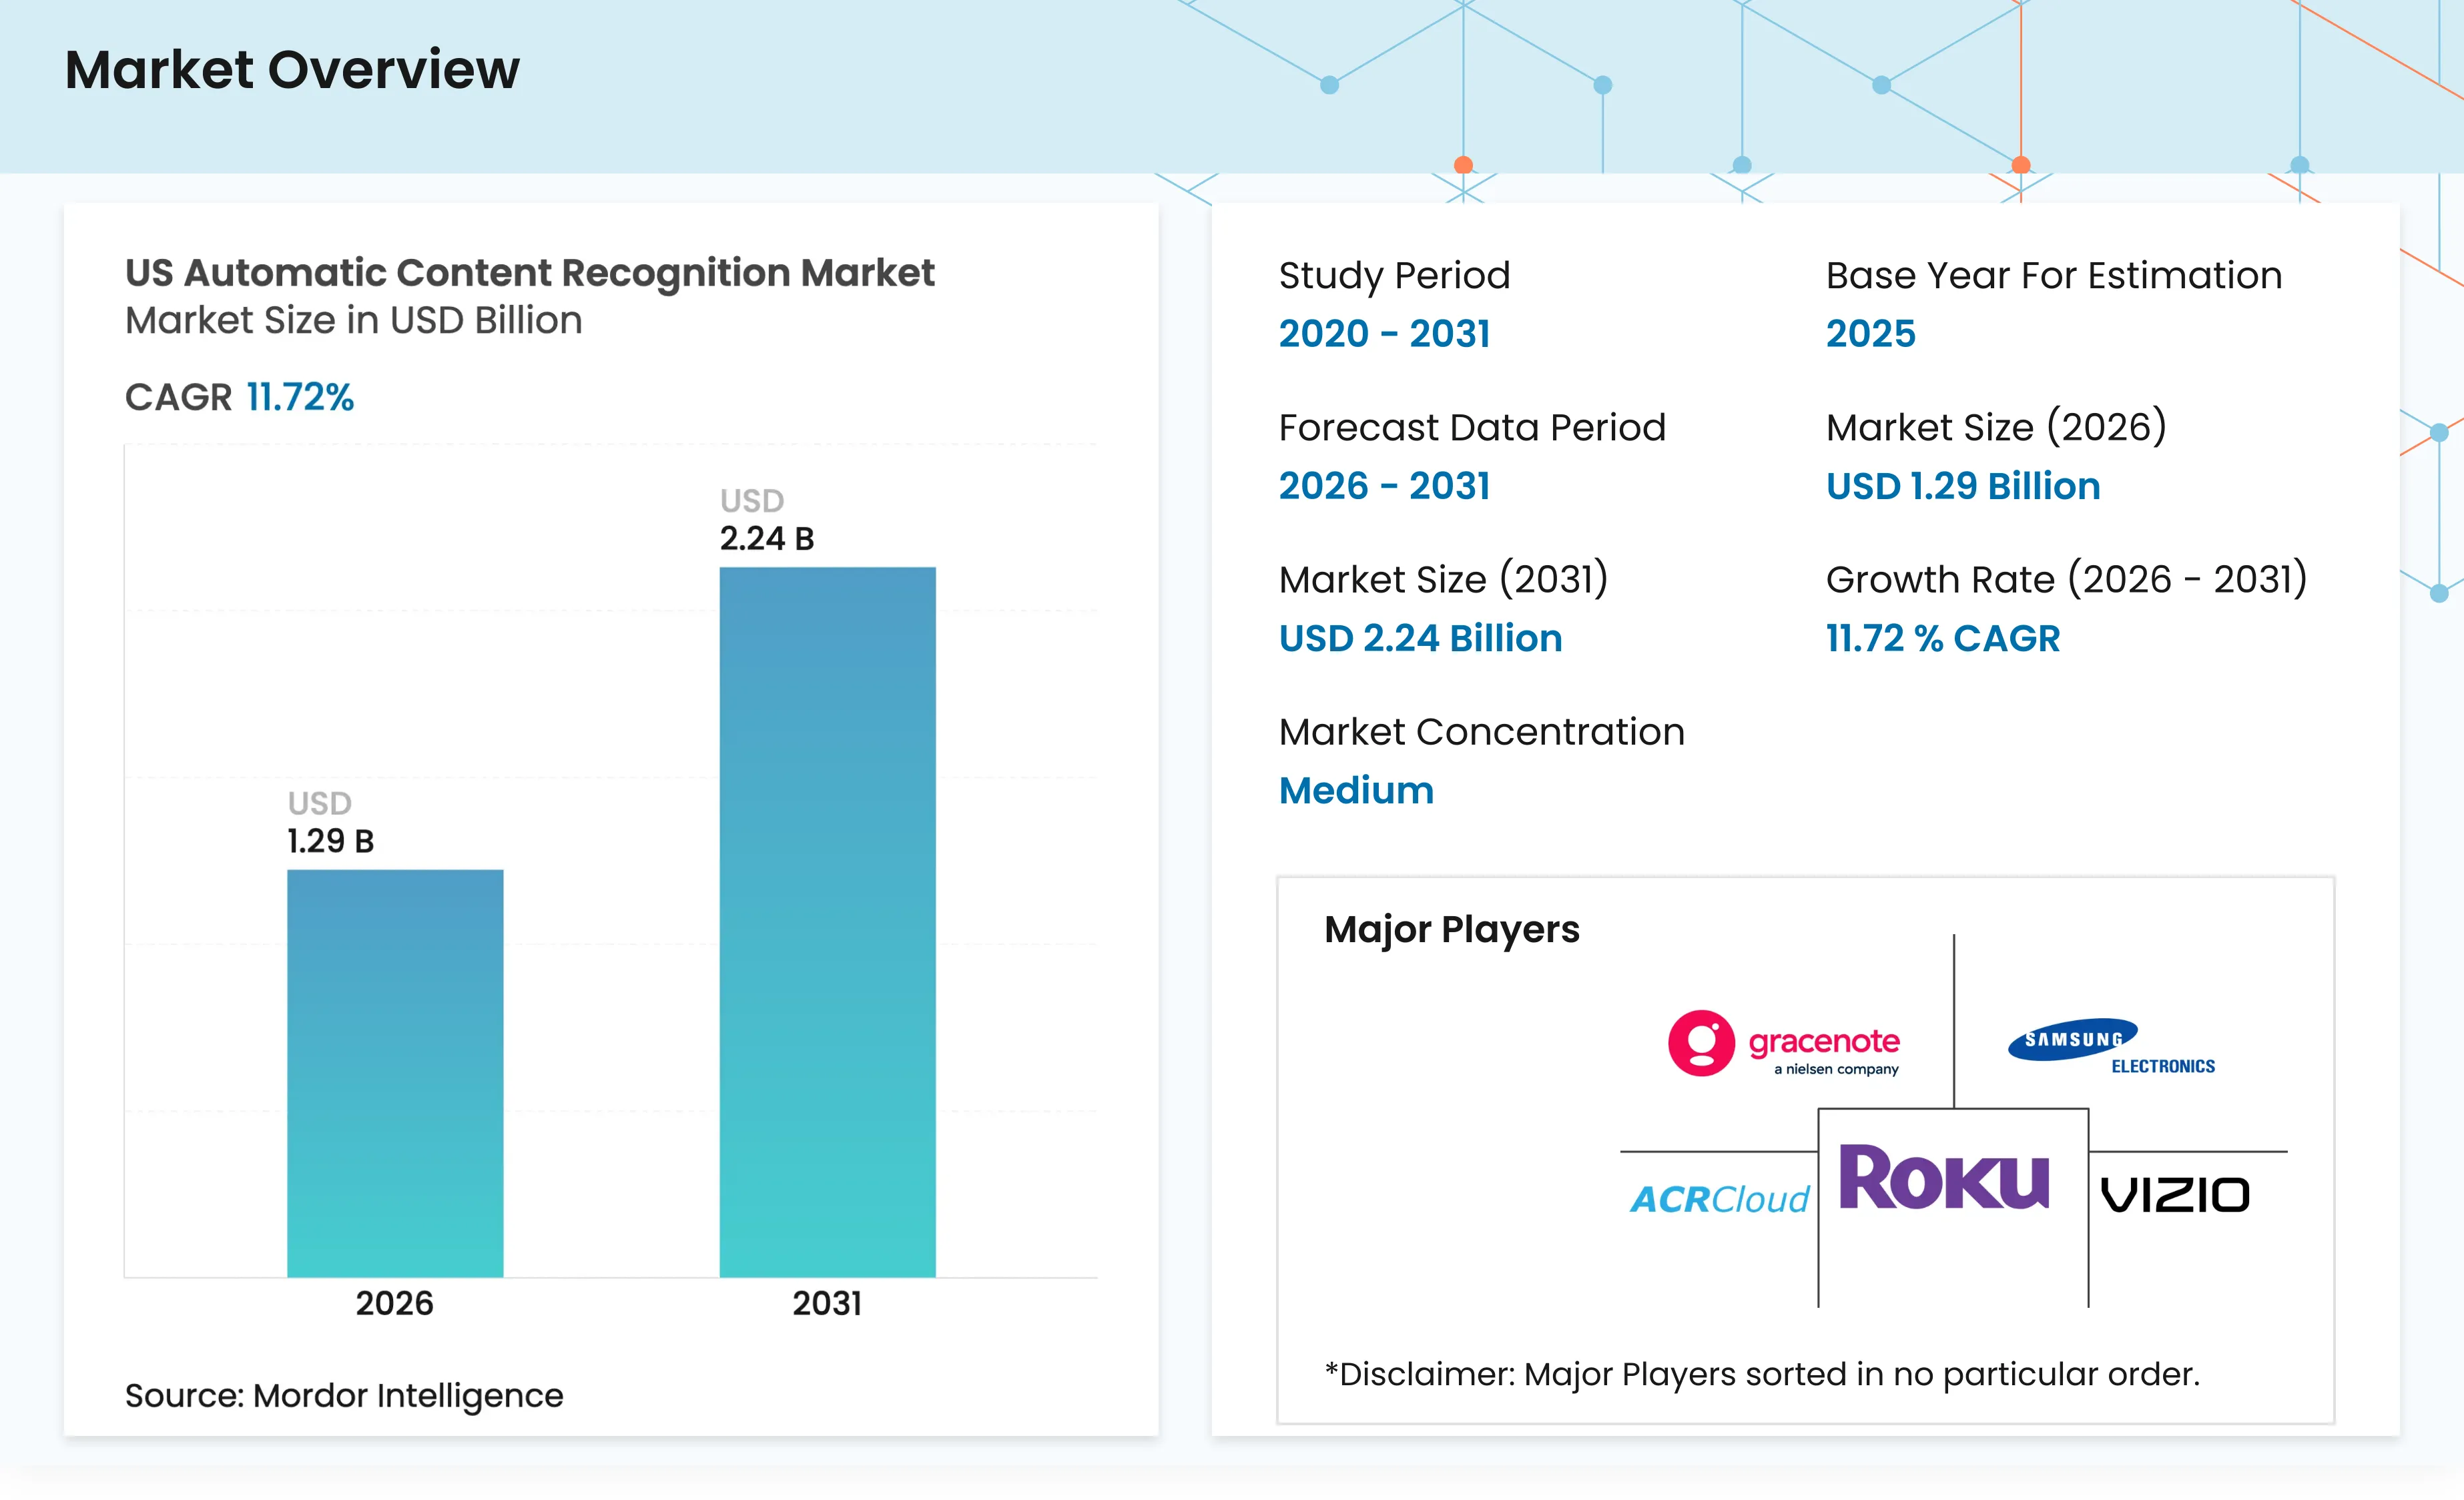Click the Study Period label
The width and height of the screenshot is (2464, 1500).
click(1394, 275)
